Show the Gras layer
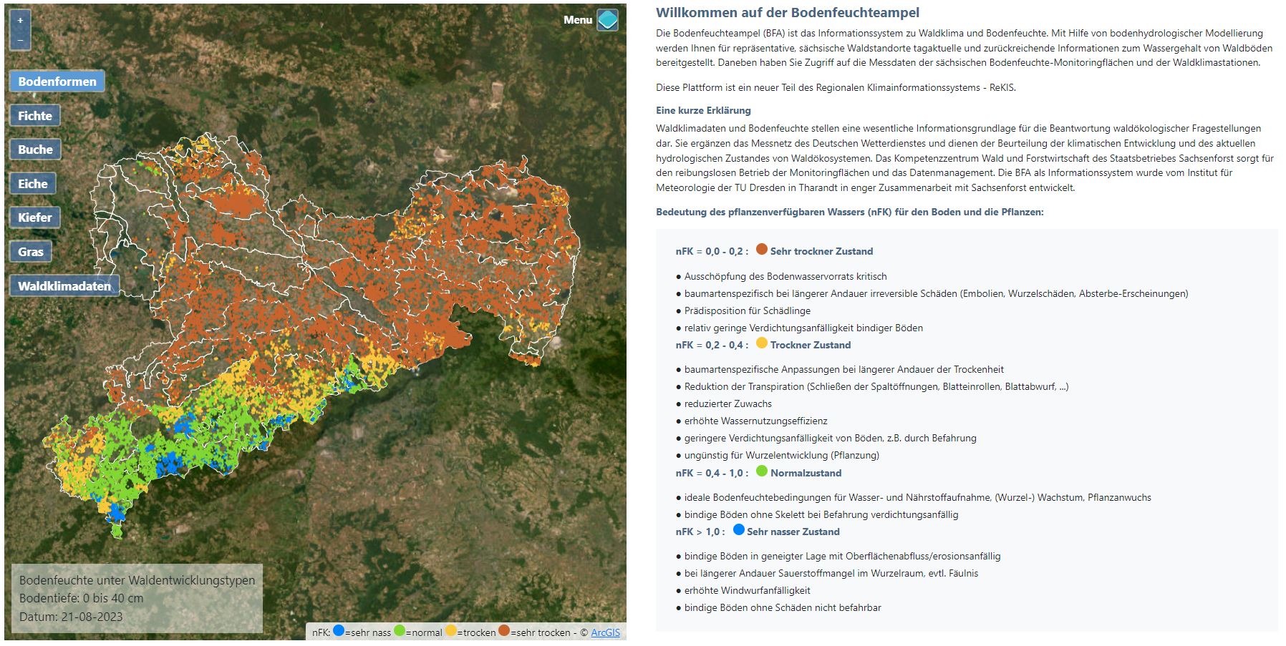 [x=31, y=252]
